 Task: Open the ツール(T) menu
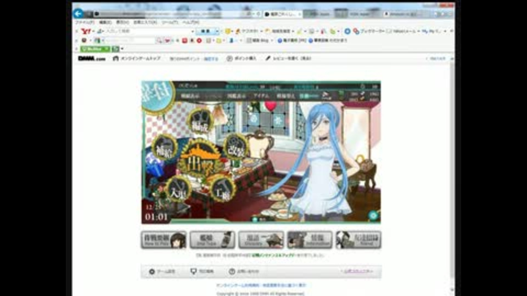tap(170, 22)
